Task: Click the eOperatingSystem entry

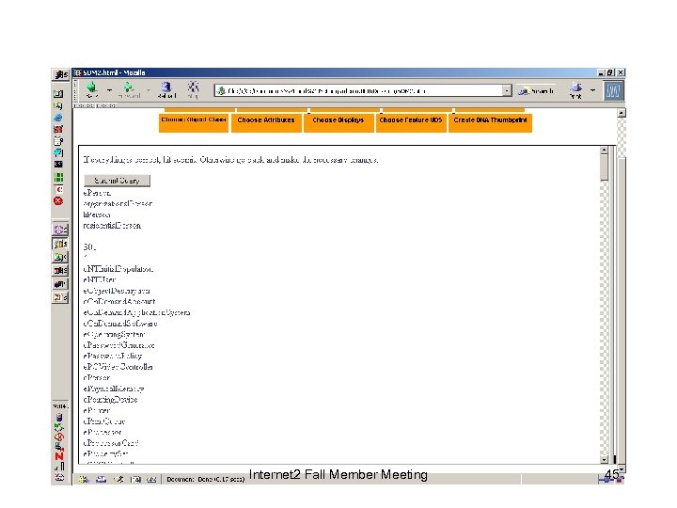Action: click(114, 334)
